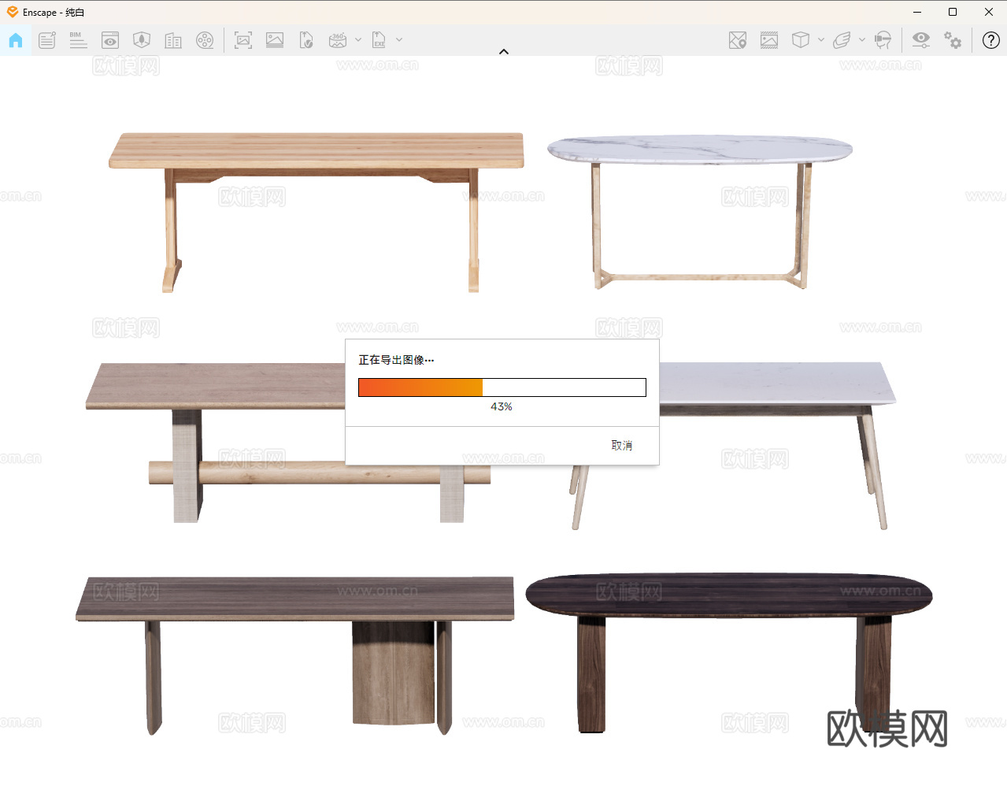
Task: Open Visual Settings eye slider icon
Action: [920, 40]
